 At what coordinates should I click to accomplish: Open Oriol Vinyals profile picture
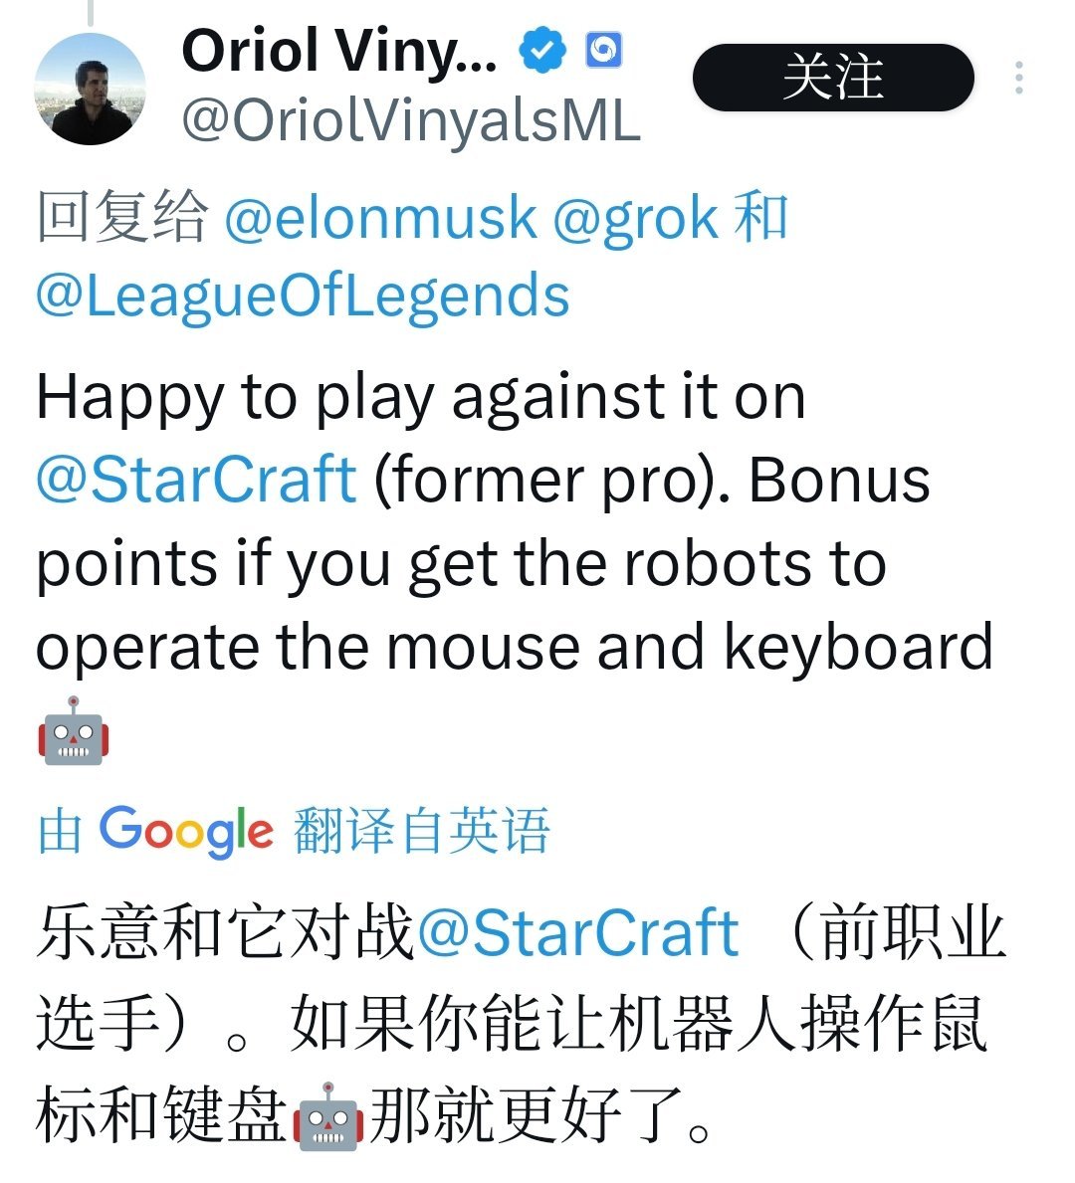click(90, 89)
